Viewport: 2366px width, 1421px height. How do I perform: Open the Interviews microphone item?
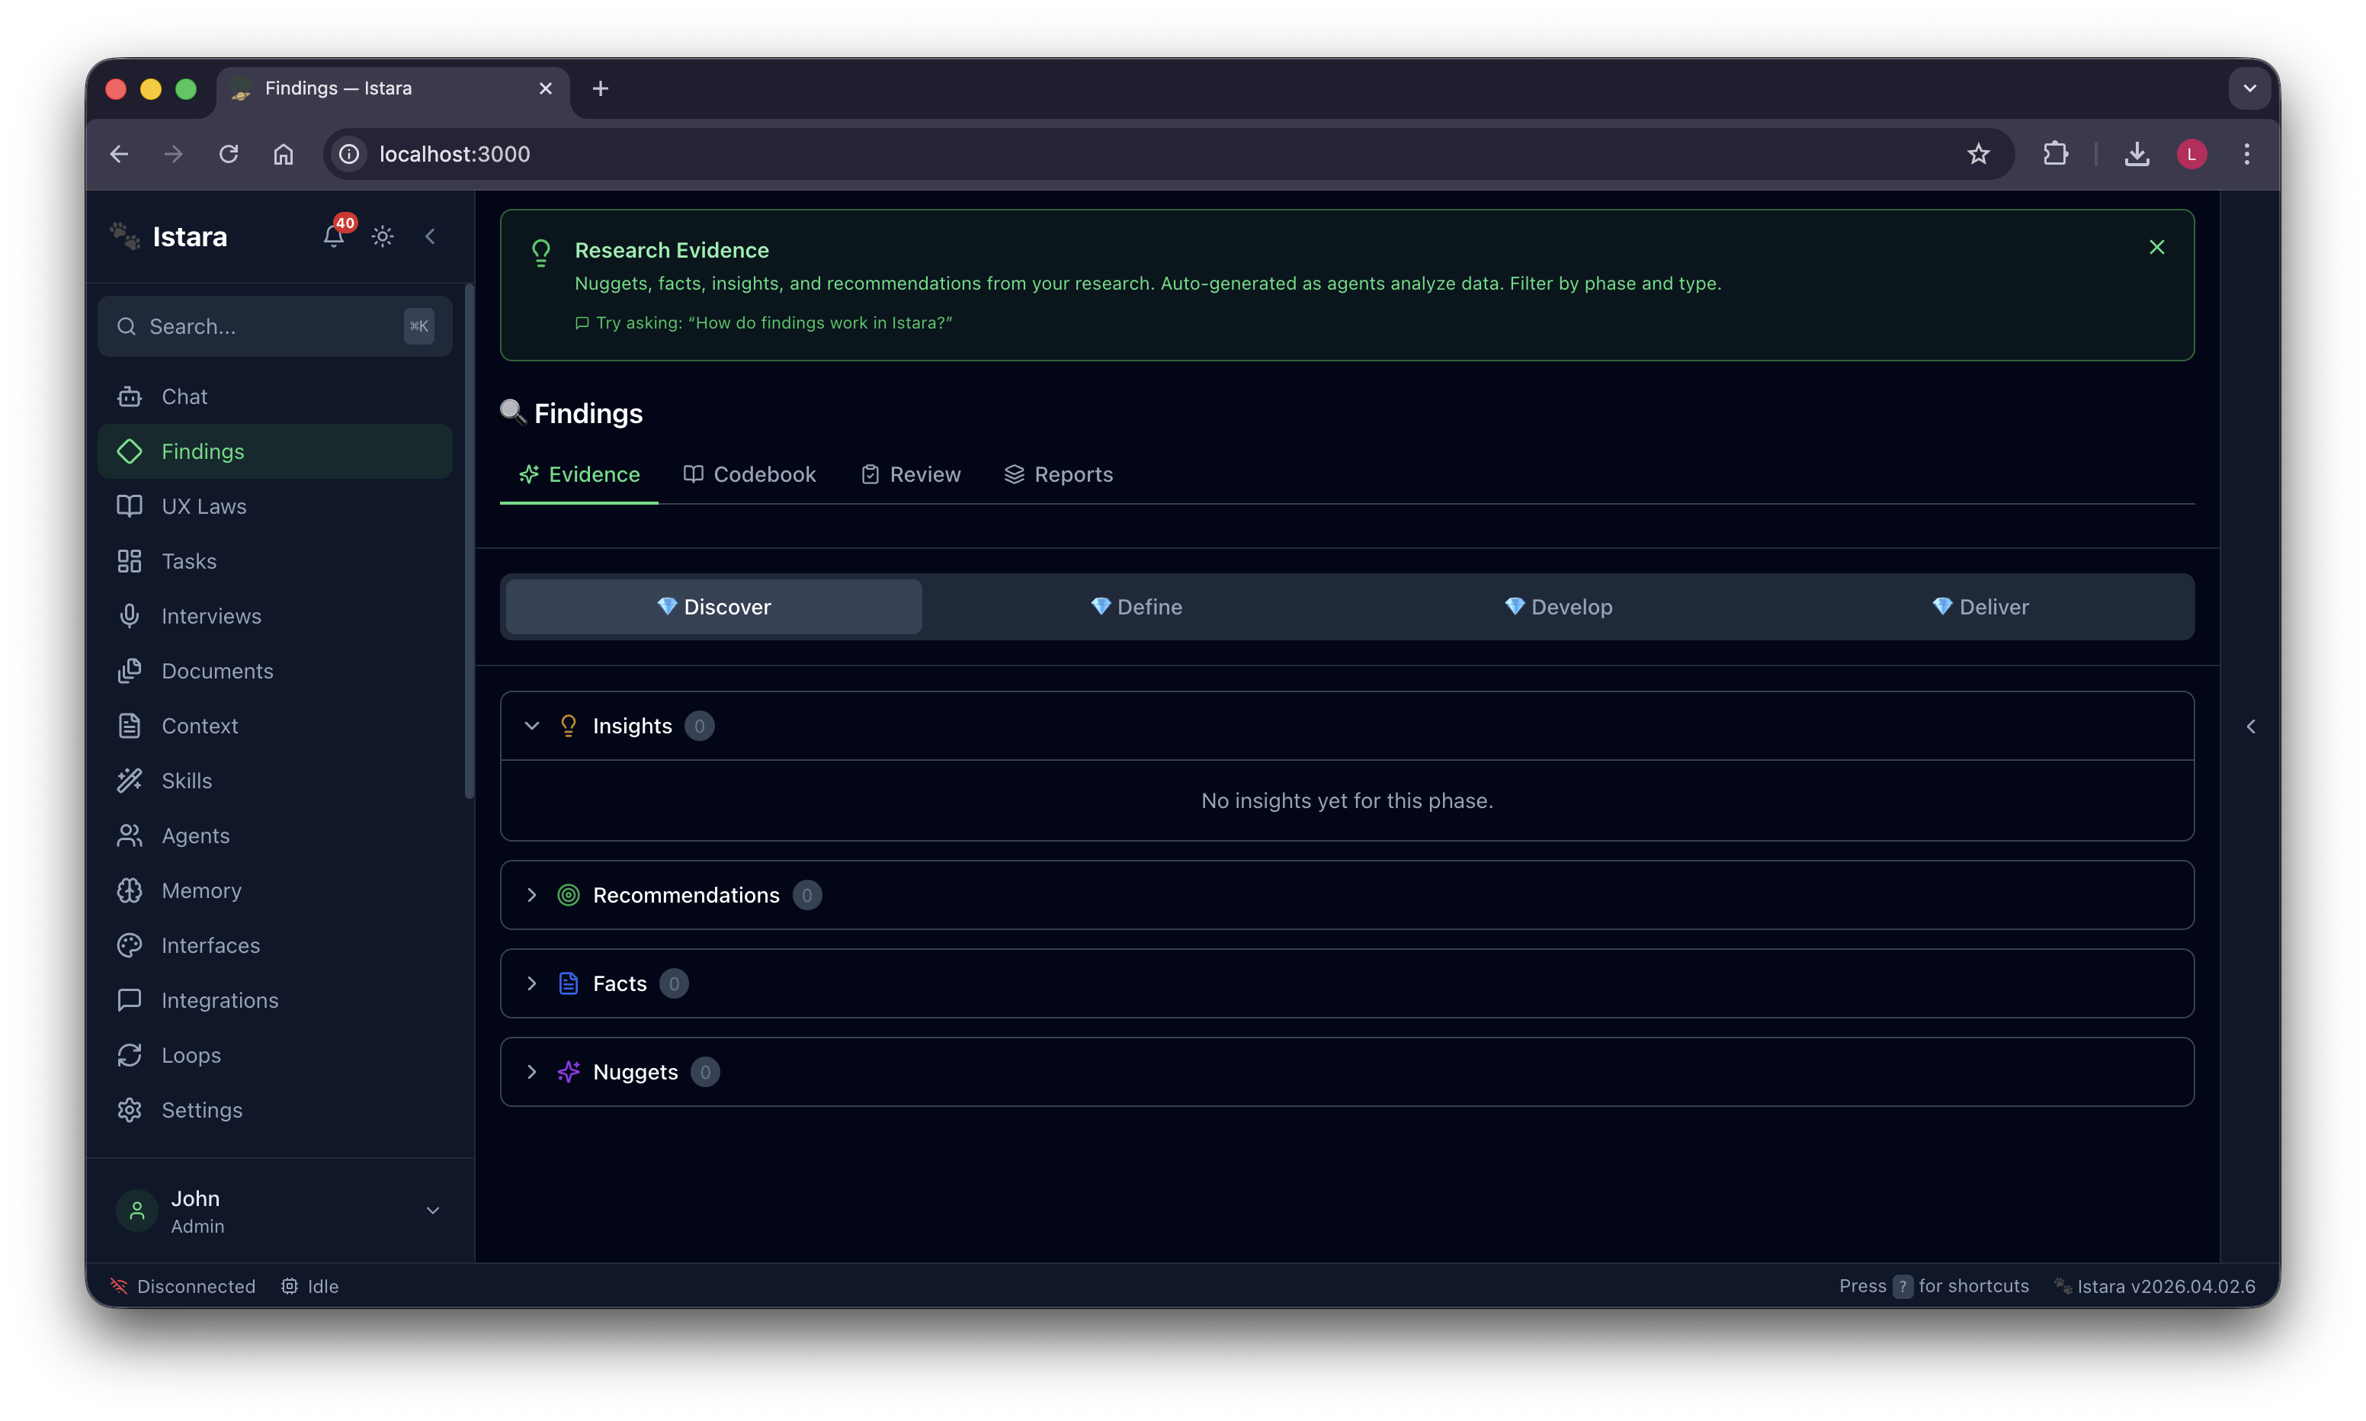pyautogui.click(x=210, y=616)
